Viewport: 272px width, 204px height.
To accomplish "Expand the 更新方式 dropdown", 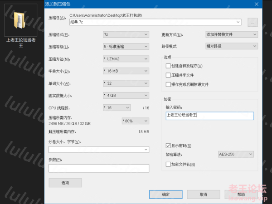I will [x=231, y=34].
